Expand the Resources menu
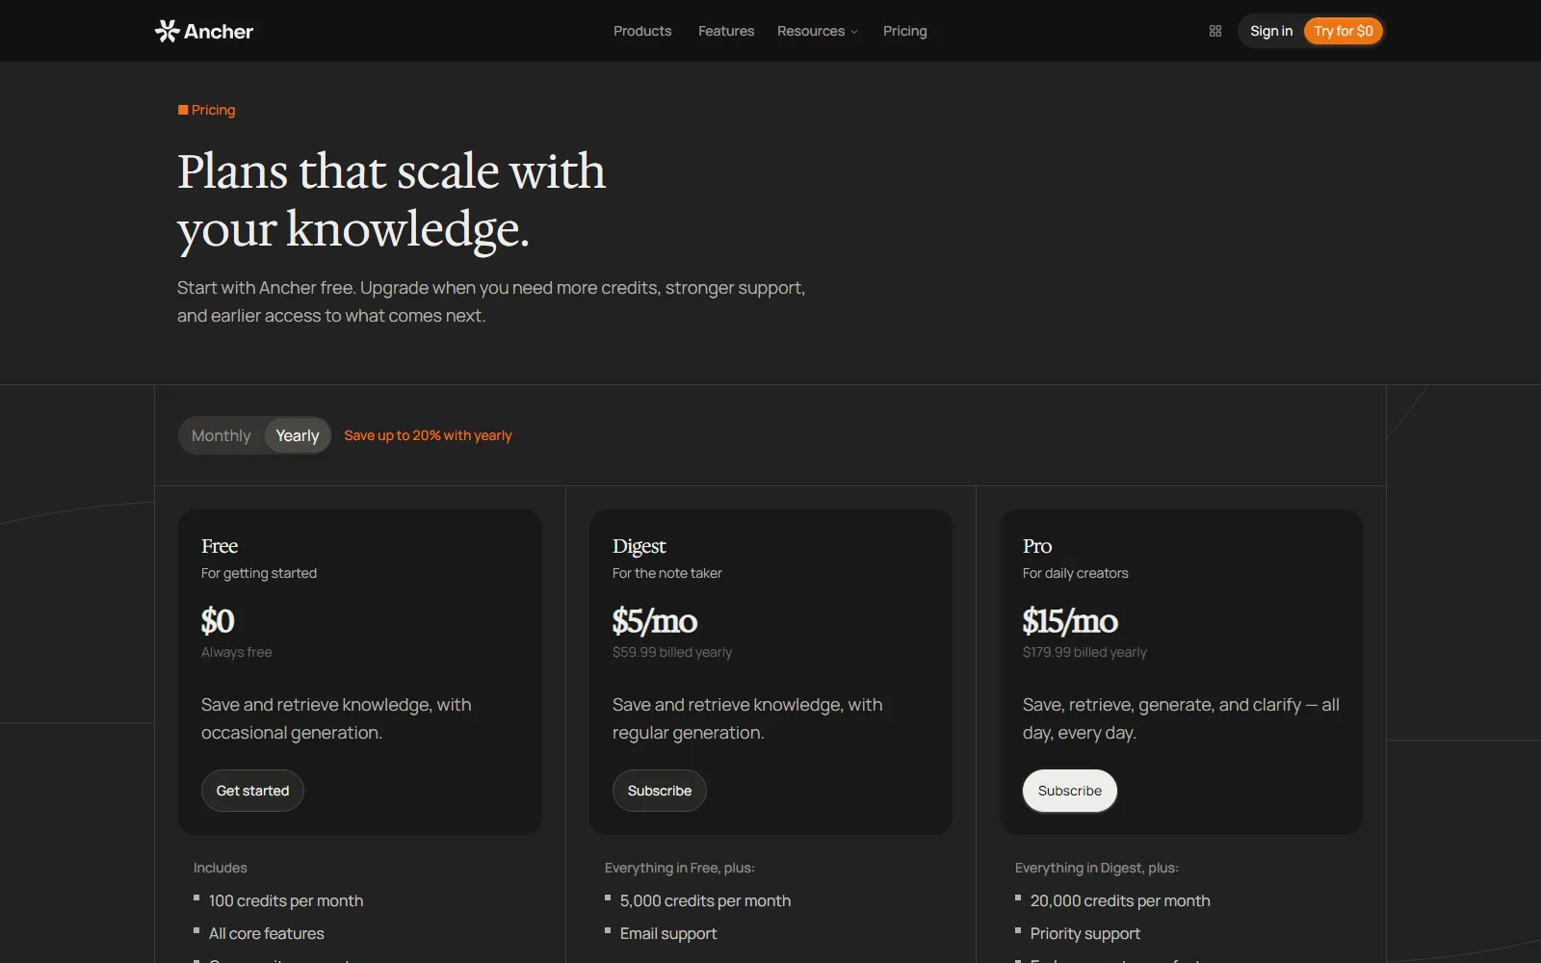 (818, 31)
